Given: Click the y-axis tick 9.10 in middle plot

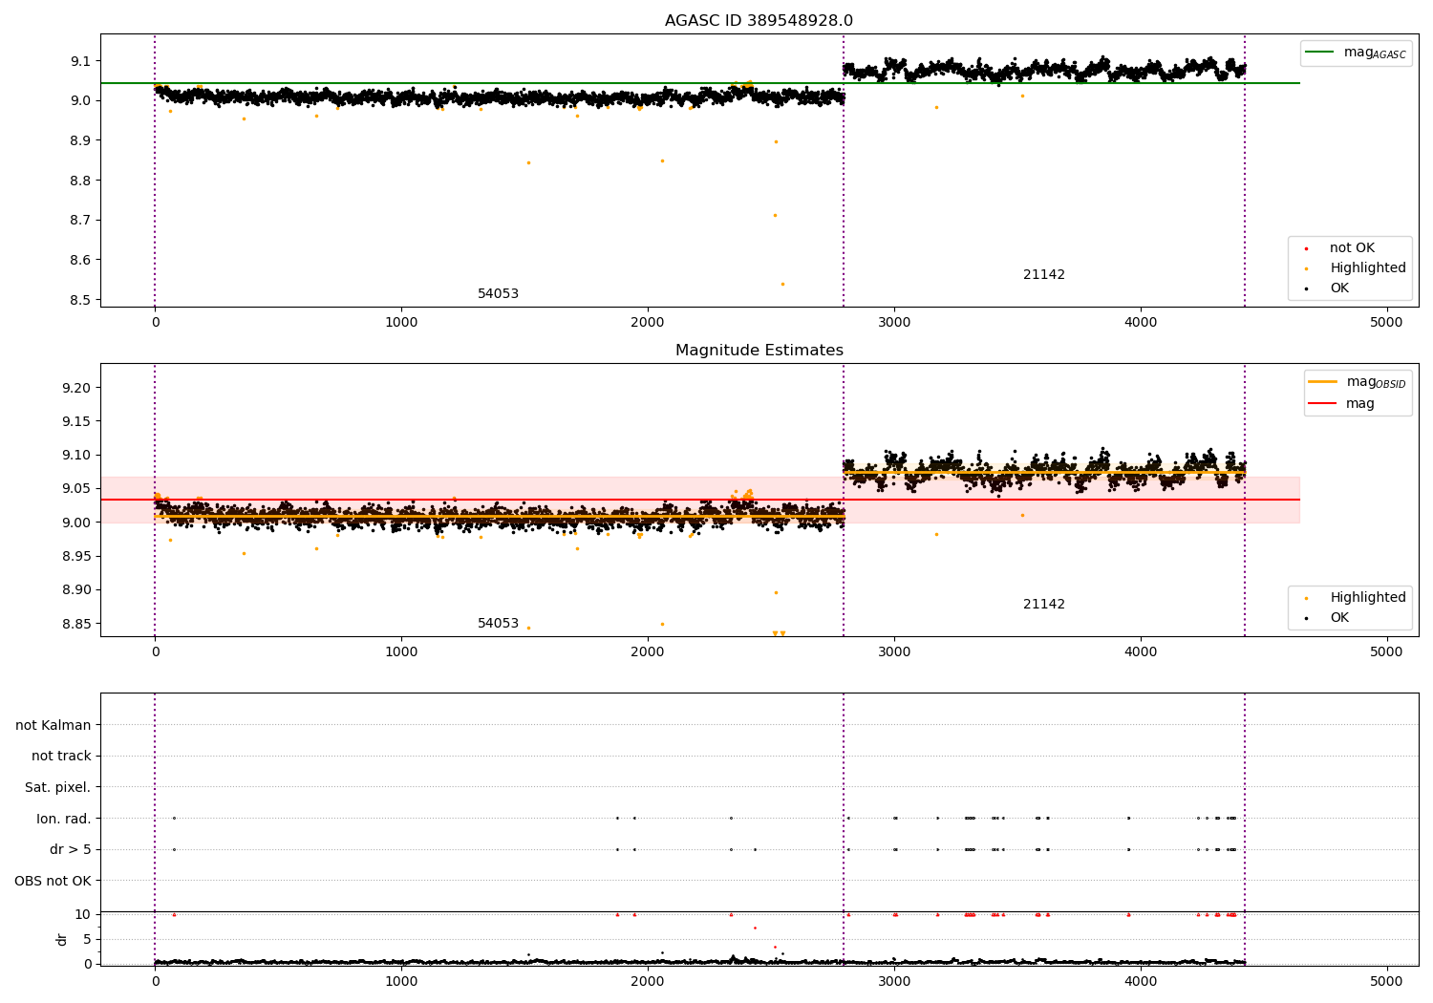Looking at the screenshot, I should tap(76, 456).
